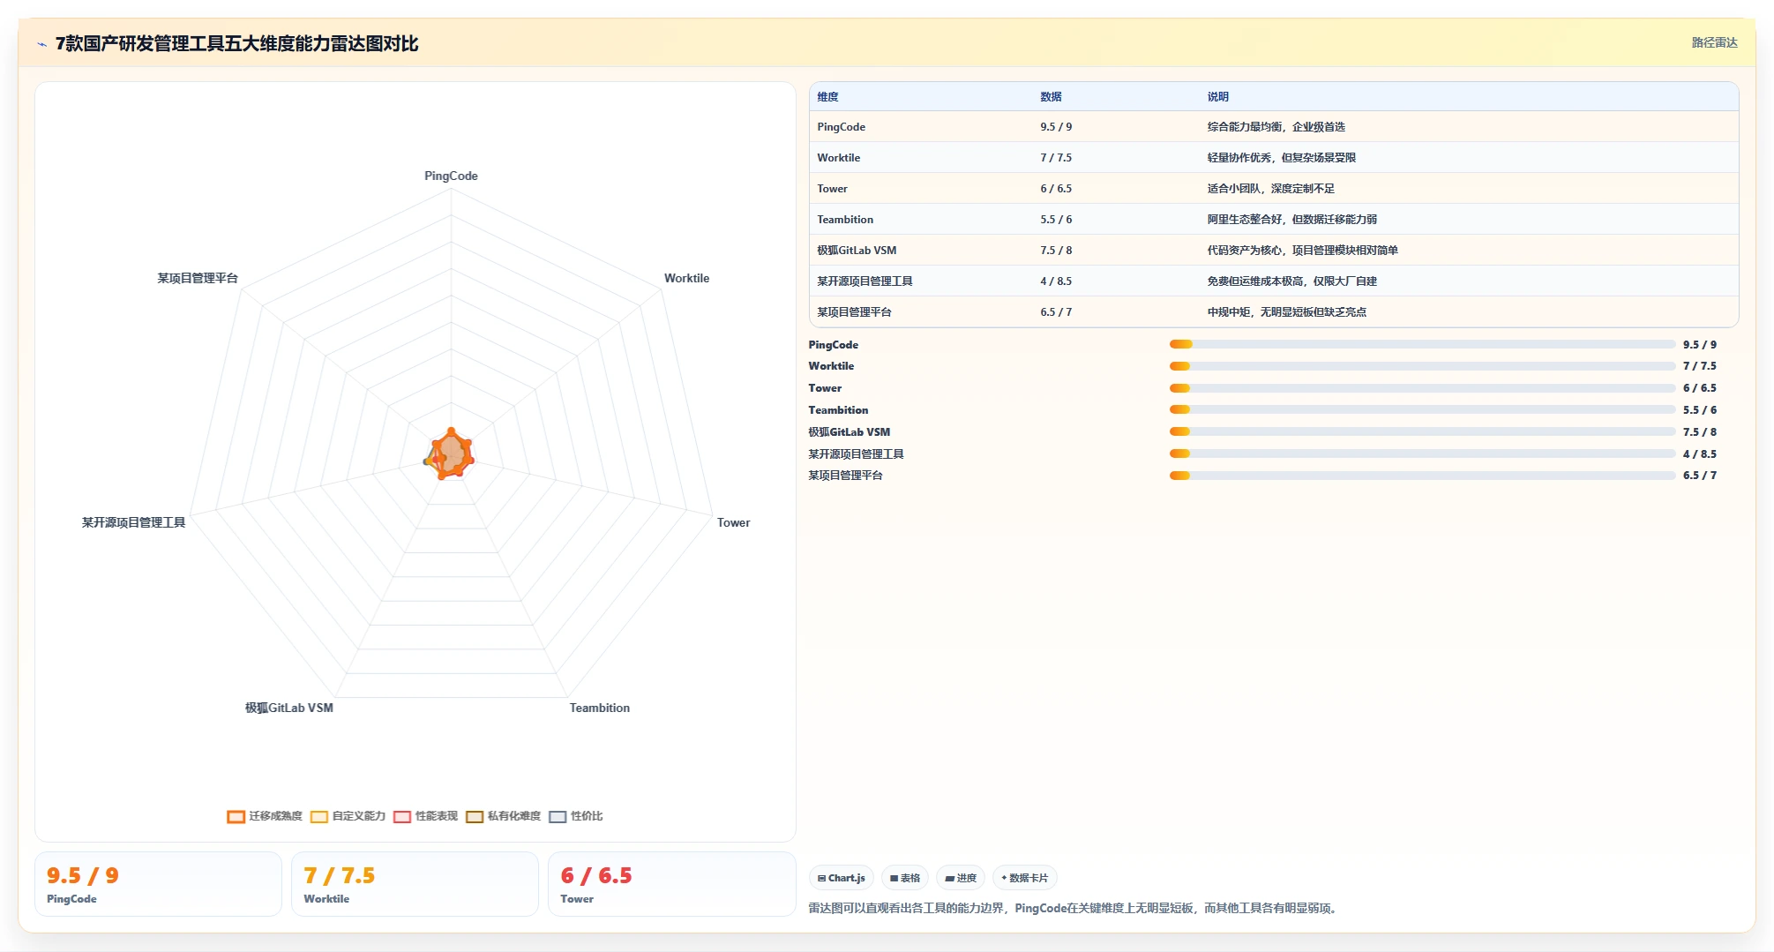Viewport: 1774px width, 952px height.
Task: Click the Teambition progress bar
Action: click(x=1422, y=409)
